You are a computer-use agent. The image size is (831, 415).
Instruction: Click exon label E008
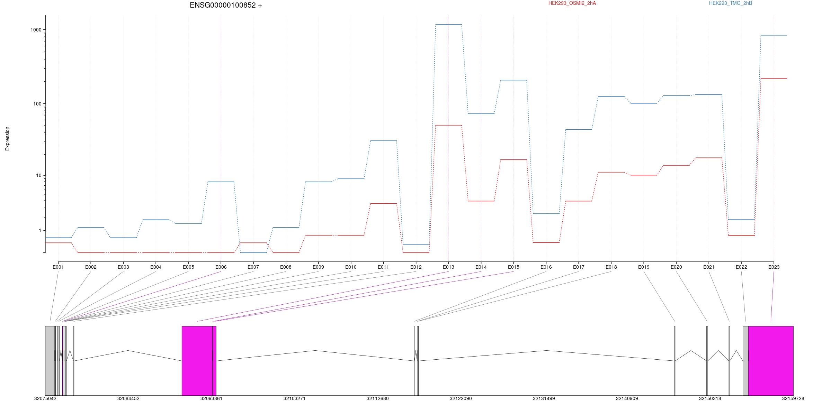pyautogui.click(x=286, y=267)
